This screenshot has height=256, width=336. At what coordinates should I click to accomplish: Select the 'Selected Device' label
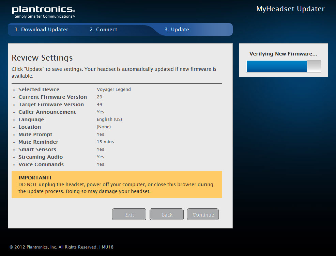39,90
